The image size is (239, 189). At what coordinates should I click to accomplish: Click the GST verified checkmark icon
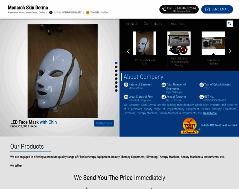(51, 13)
